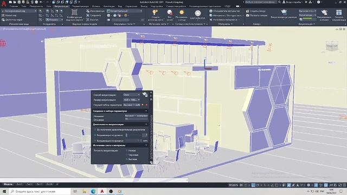Click the 'Описание' description field
347x195 pixels.
pyautogui.click(x=136, y=119)
